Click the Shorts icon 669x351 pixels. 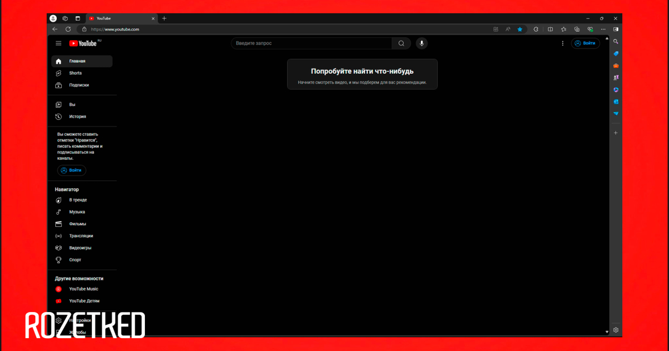tap(59, 73)
